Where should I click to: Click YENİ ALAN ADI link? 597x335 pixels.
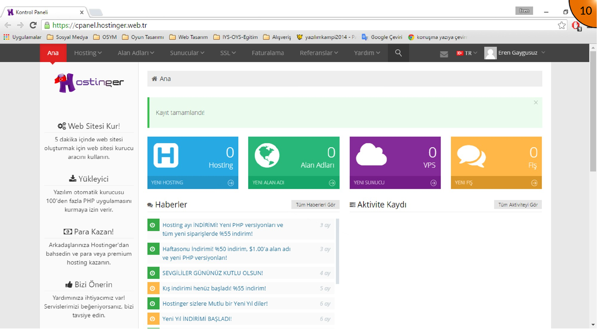point(268,183)
